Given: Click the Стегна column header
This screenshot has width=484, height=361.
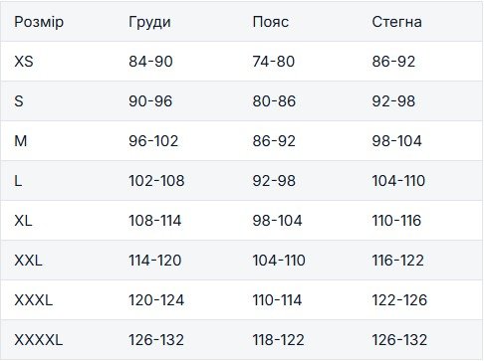Looking at the screenshot, I should (396, 22).
